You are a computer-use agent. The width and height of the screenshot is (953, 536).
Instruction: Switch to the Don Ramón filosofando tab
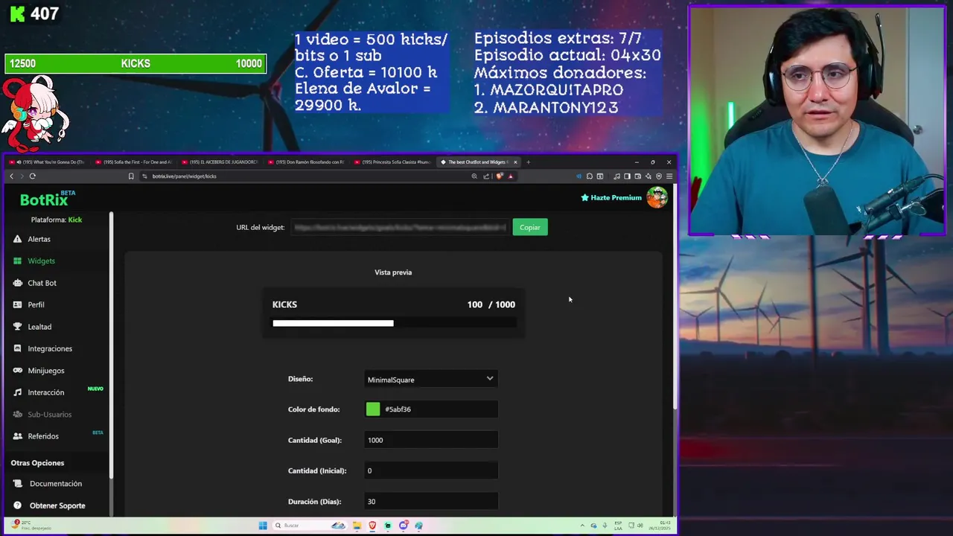[x=307, y=162]
